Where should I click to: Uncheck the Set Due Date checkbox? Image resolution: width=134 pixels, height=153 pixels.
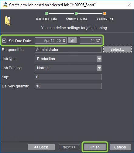click(5, 41)
